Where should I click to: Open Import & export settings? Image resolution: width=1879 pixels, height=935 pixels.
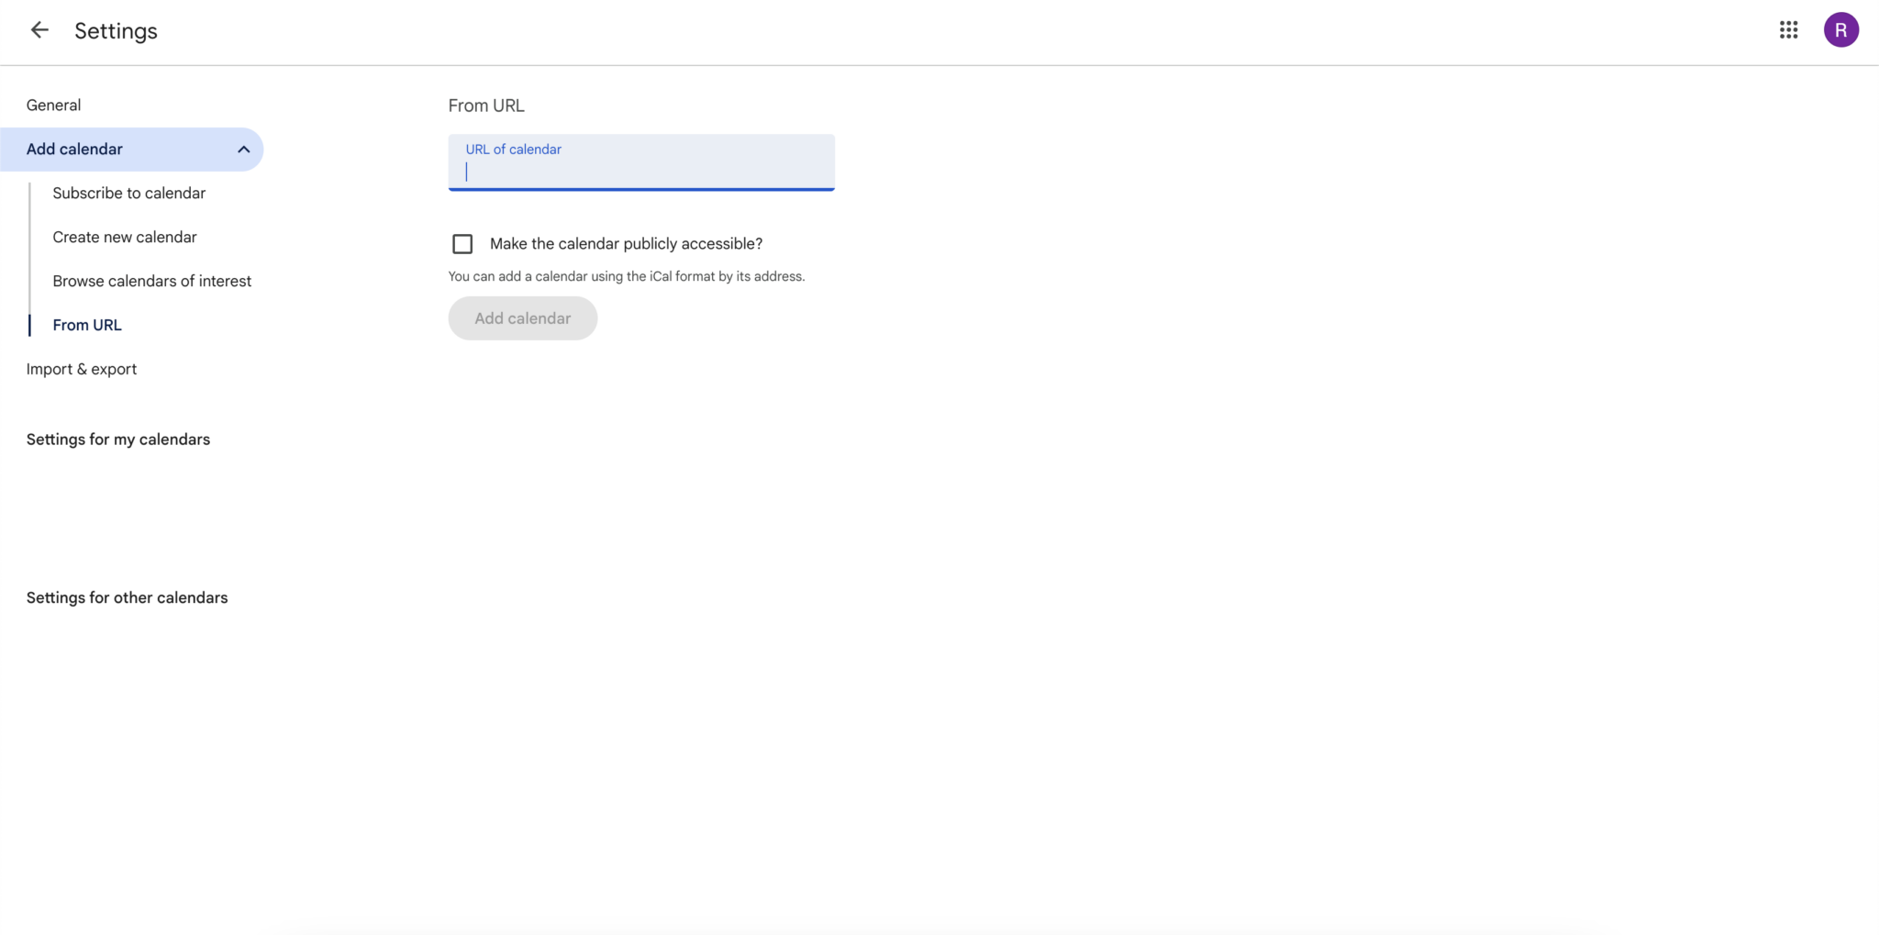(82, 368)
